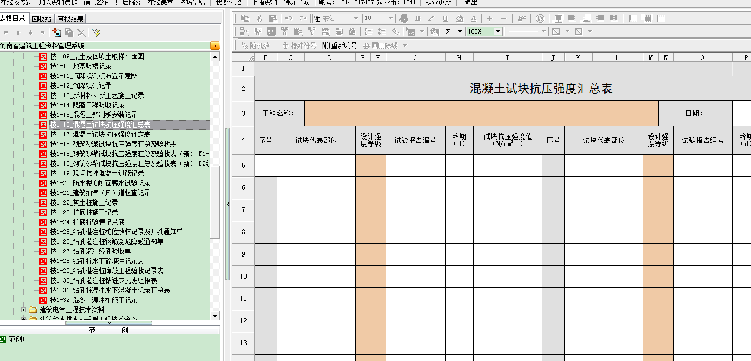This screenshot has width=751, height=361.
Task: Click the paste icon in toolbar
Action: tap(273, 18)
